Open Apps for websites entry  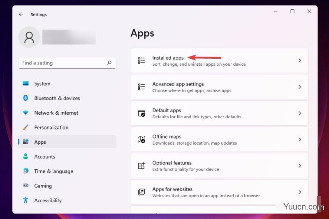tap(220, 192)
